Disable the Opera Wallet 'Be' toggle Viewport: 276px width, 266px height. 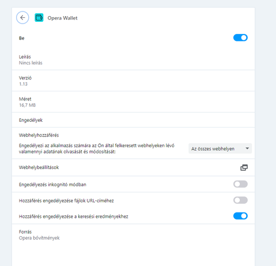point(240,38)
